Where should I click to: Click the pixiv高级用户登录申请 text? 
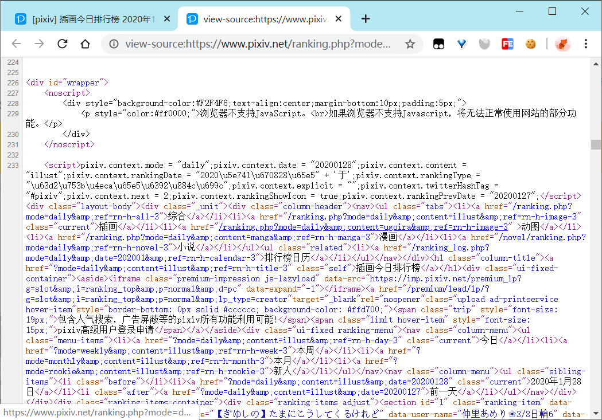[x=106, y=330]
